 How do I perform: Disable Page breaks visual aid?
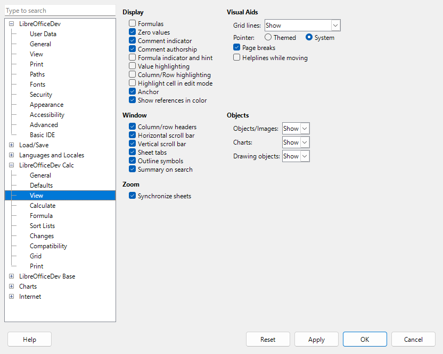click(x=236, y=47)
